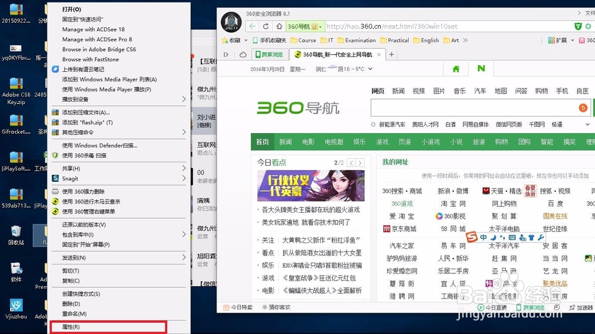Expand more bookmarks chevron after Art
Viewport: 595px width, 334px height.
pos(465,40)
